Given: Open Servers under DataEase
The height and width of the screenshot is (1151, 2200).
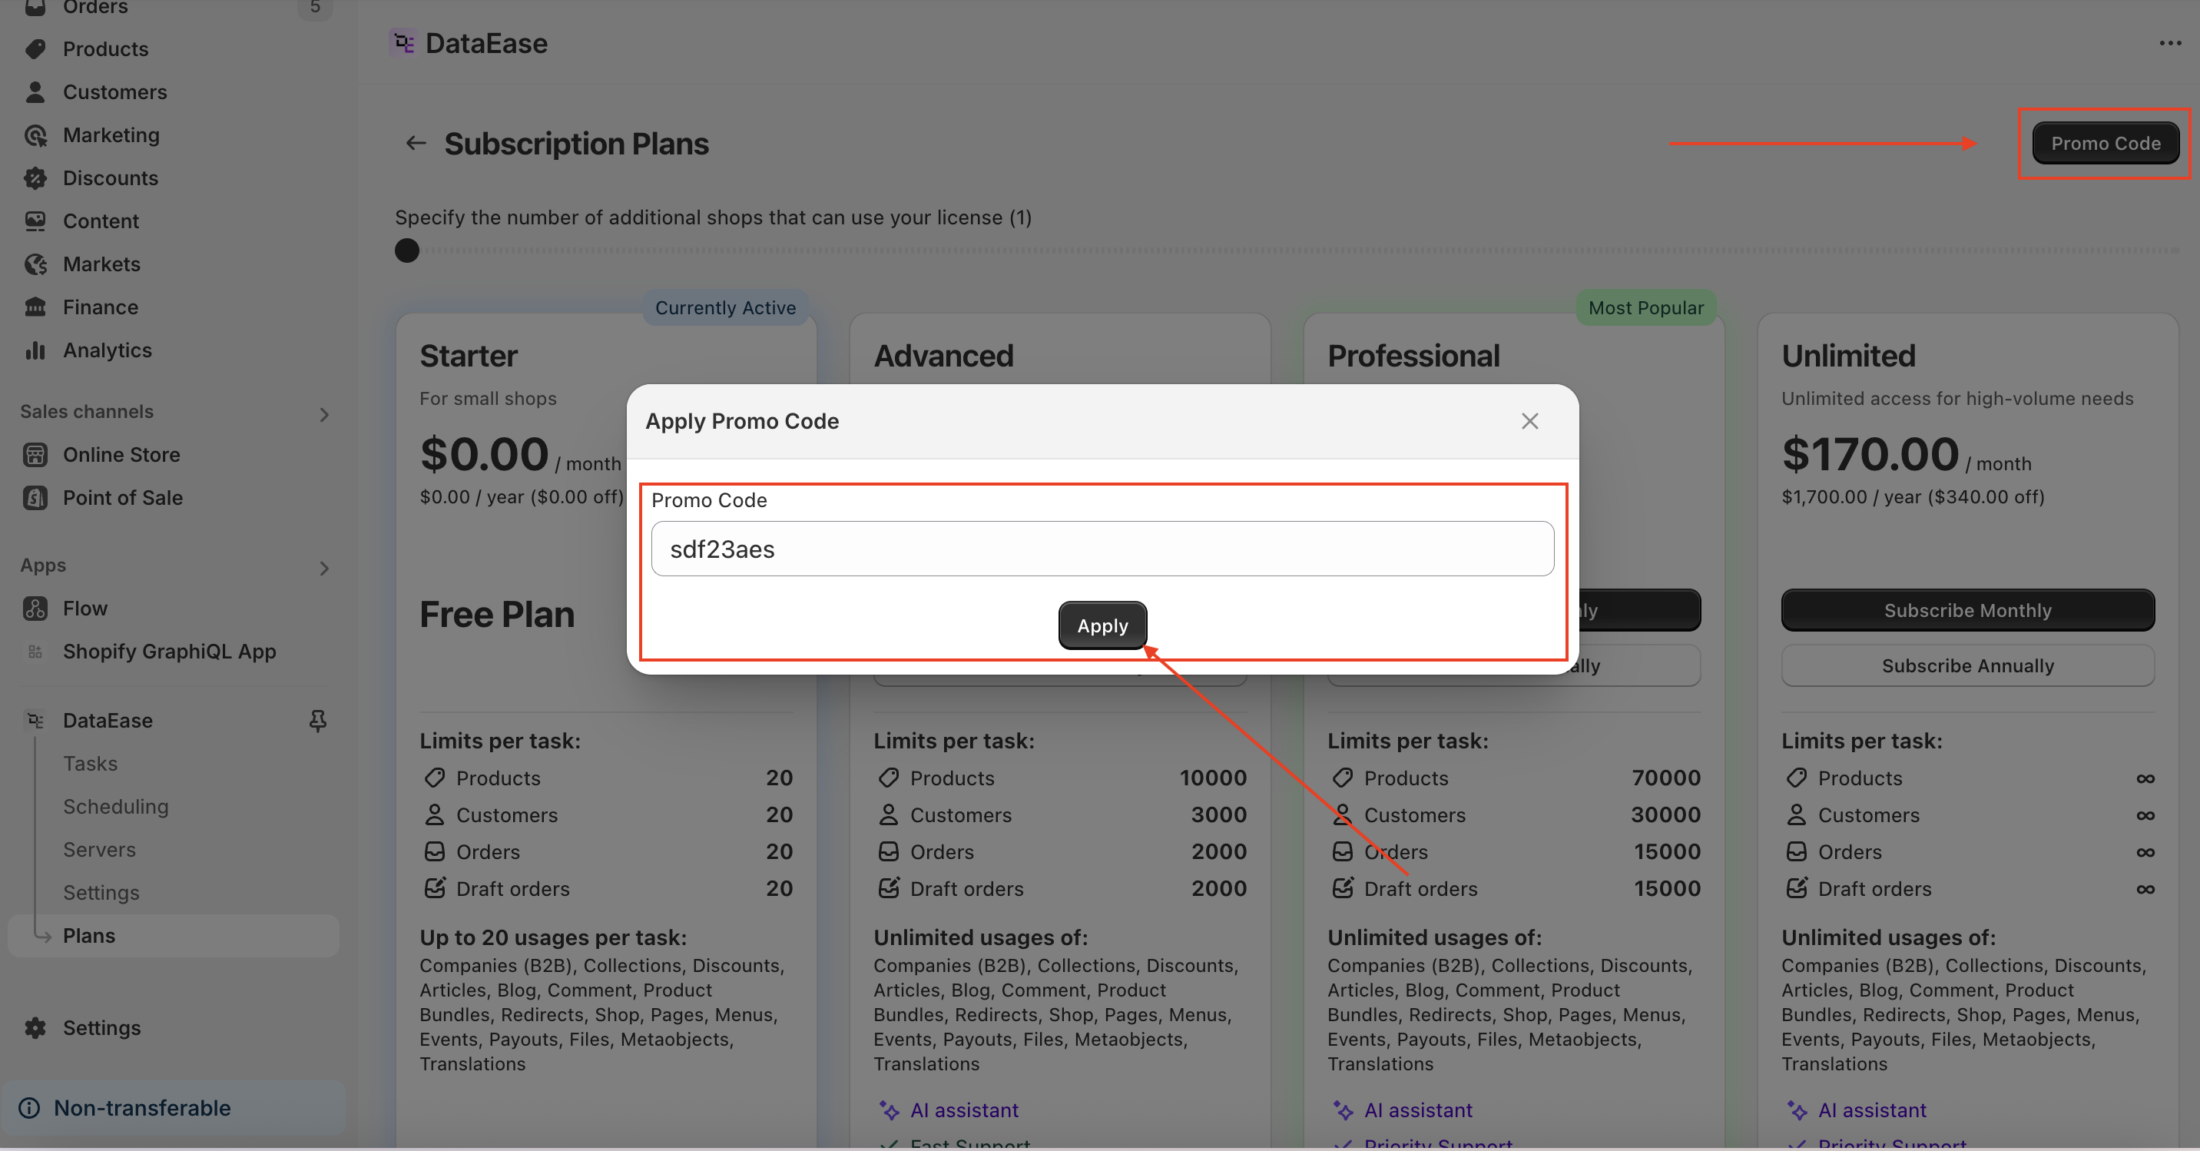Looking at the screenshot, I should click(x=99, y=849).
